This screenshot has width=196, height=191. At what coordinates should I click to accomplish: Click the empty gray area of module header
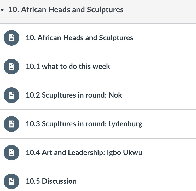(162, 10)
